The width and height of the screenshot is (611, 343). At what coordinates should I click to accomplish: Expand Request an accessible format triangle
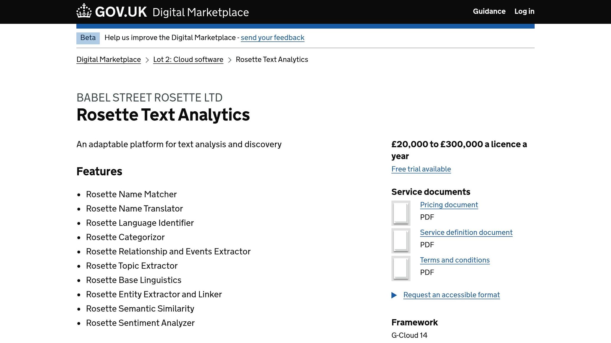tap(394, 295)
